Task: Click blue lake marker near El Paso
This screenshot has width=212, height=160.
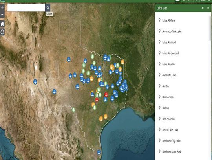Action: tap(35, 82)
